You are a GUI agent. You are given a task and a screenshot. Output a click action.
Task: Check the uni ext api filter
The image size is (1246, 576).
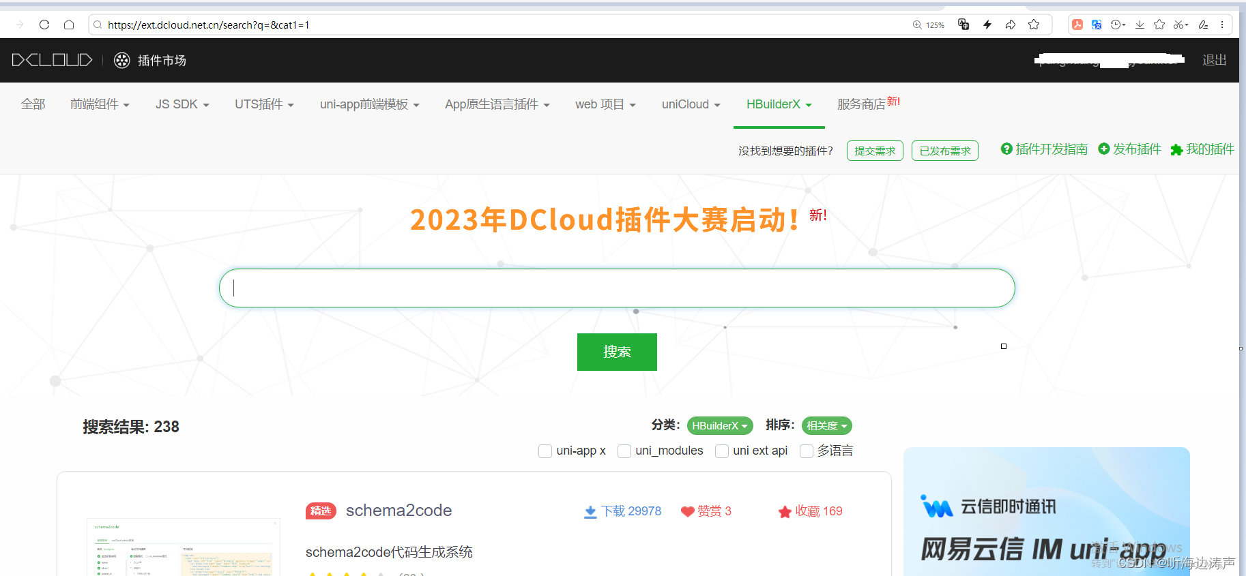[x=722, y=451]
